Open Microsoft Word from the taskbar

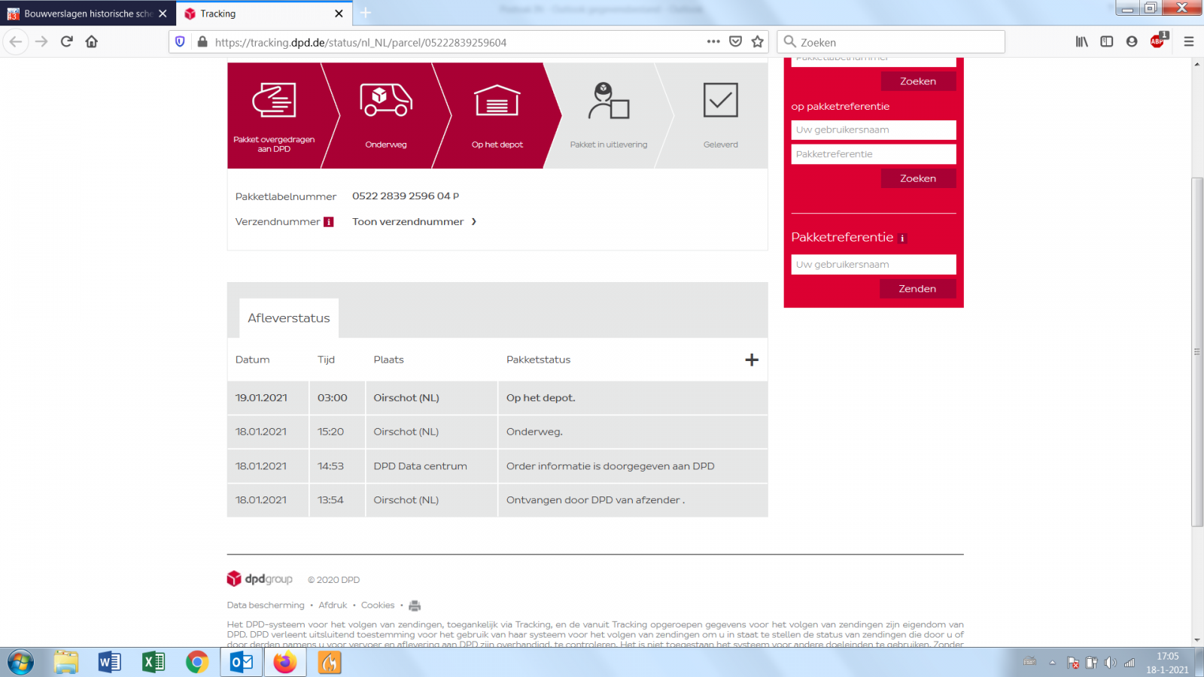(110, 663)
